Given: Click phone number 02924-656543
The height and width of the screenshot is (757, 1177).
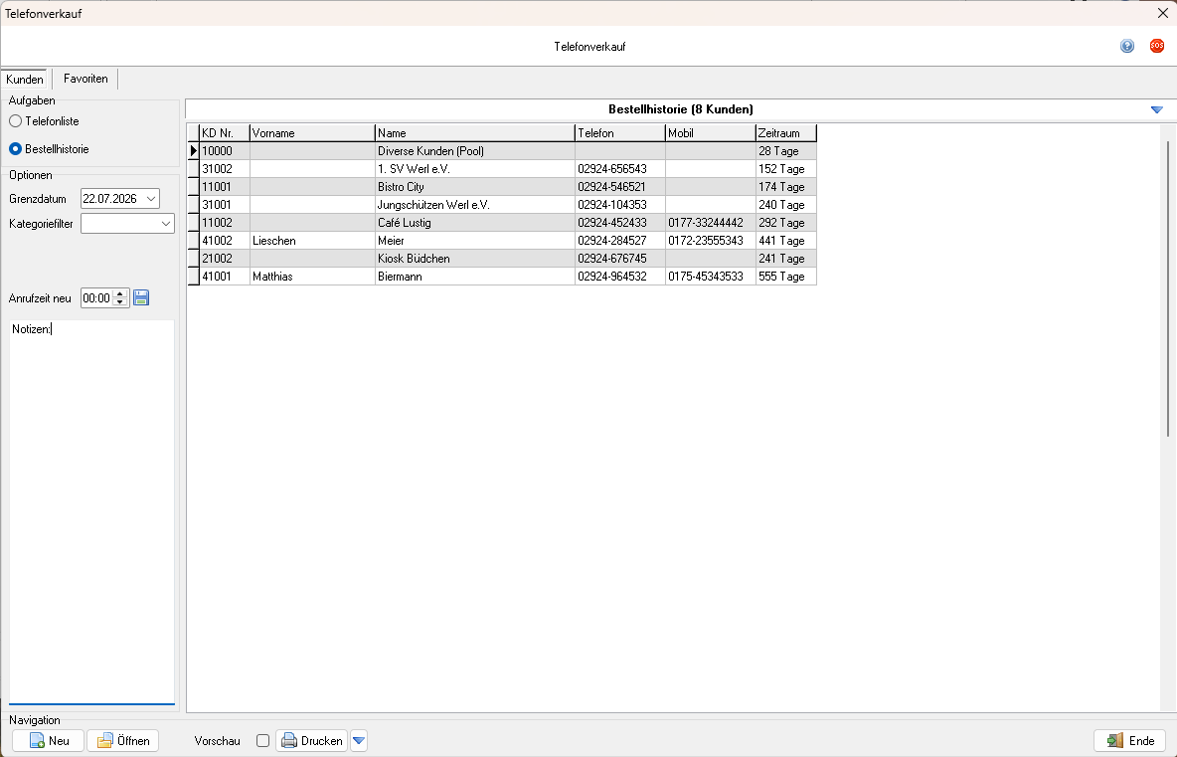Looking at the screenshot, I should point(620,169).
